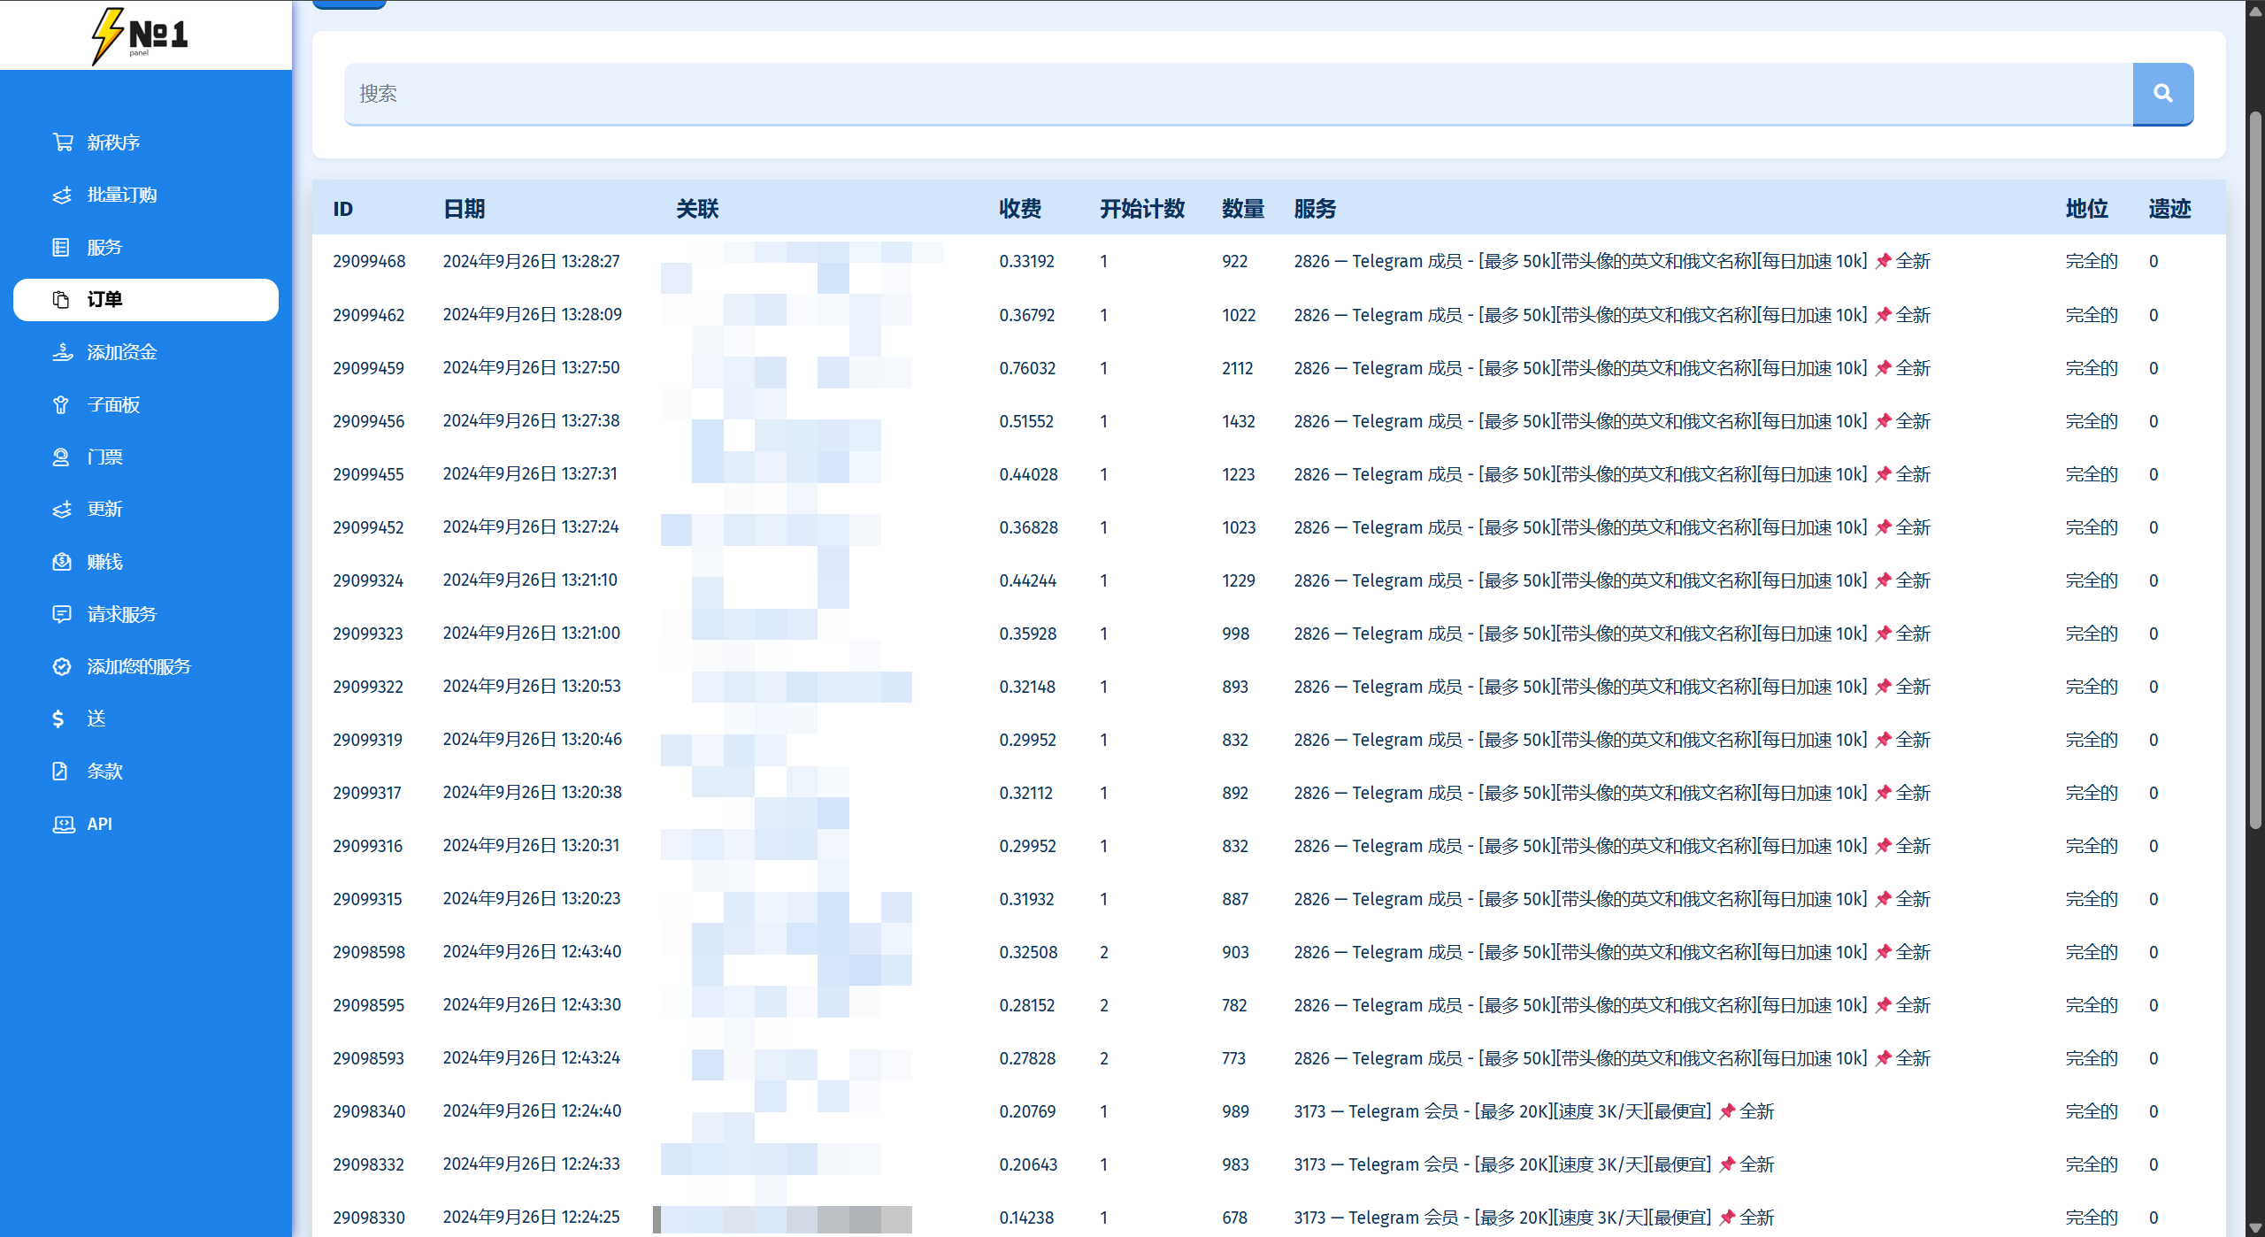2265x1237 pixels.
Task: Click date 2024年9月26日 13:27:38
Action: pyautogui.click(x=531, y=421)
